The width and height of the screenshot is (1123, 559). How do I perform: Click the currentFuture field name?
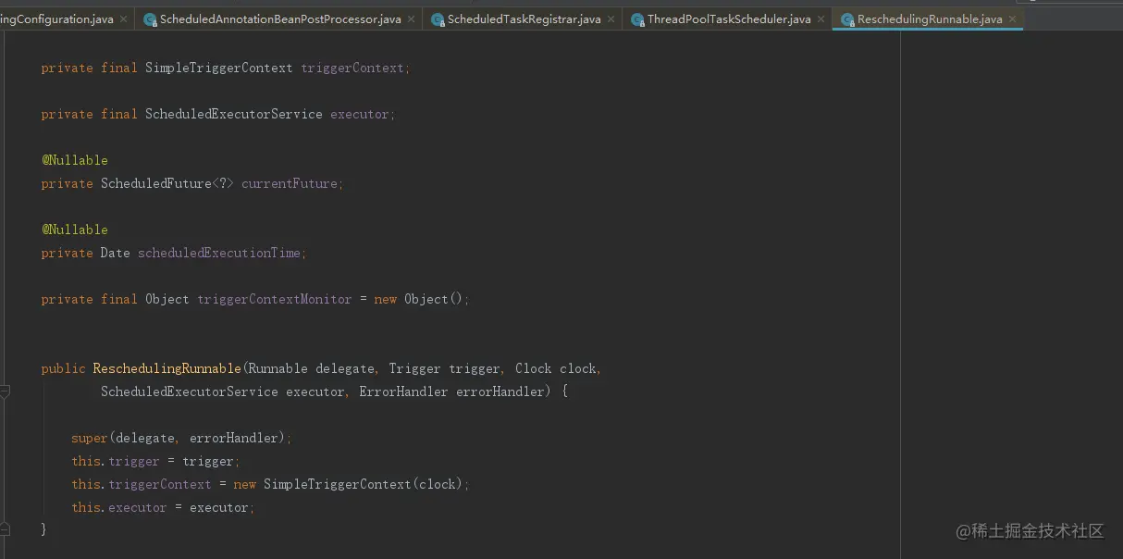290,183
